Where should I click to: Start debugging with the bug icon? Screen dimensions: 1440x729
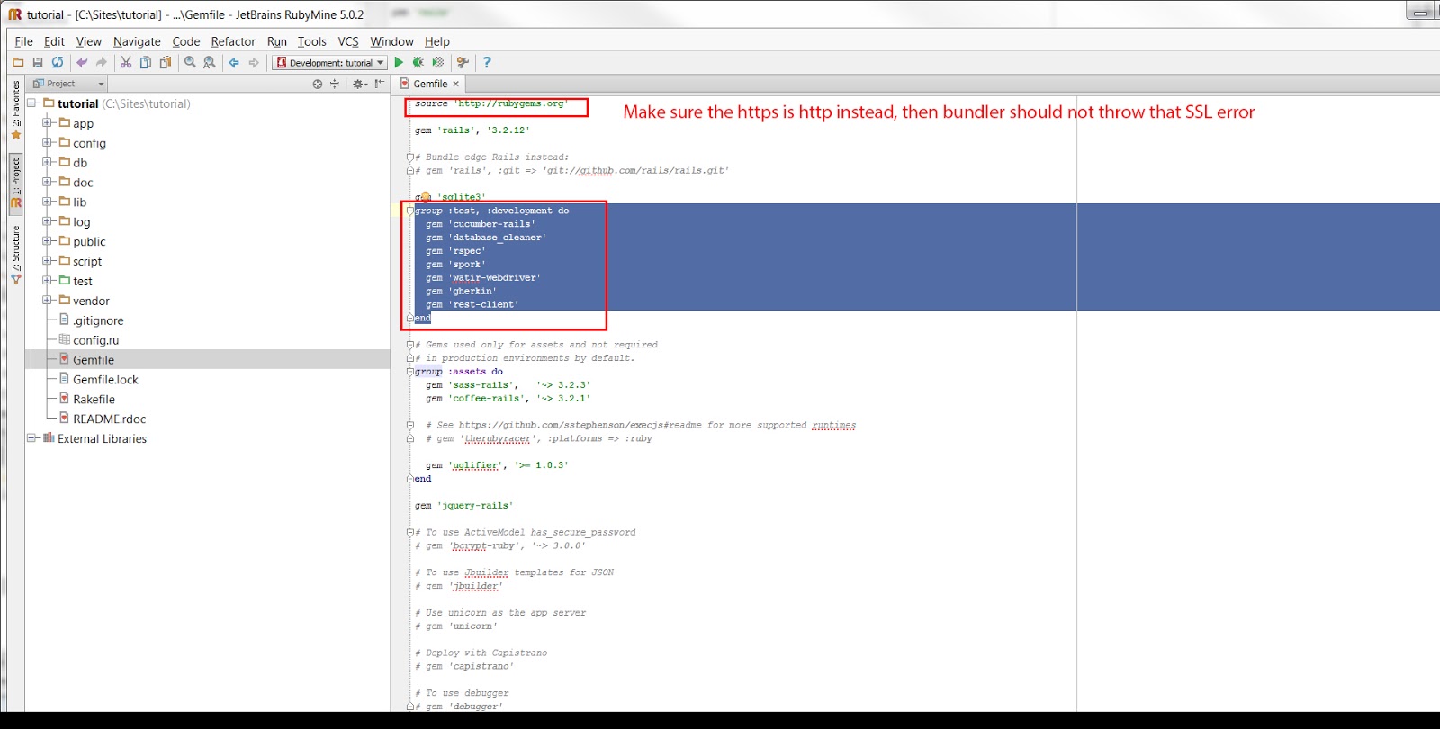(418, 62)
